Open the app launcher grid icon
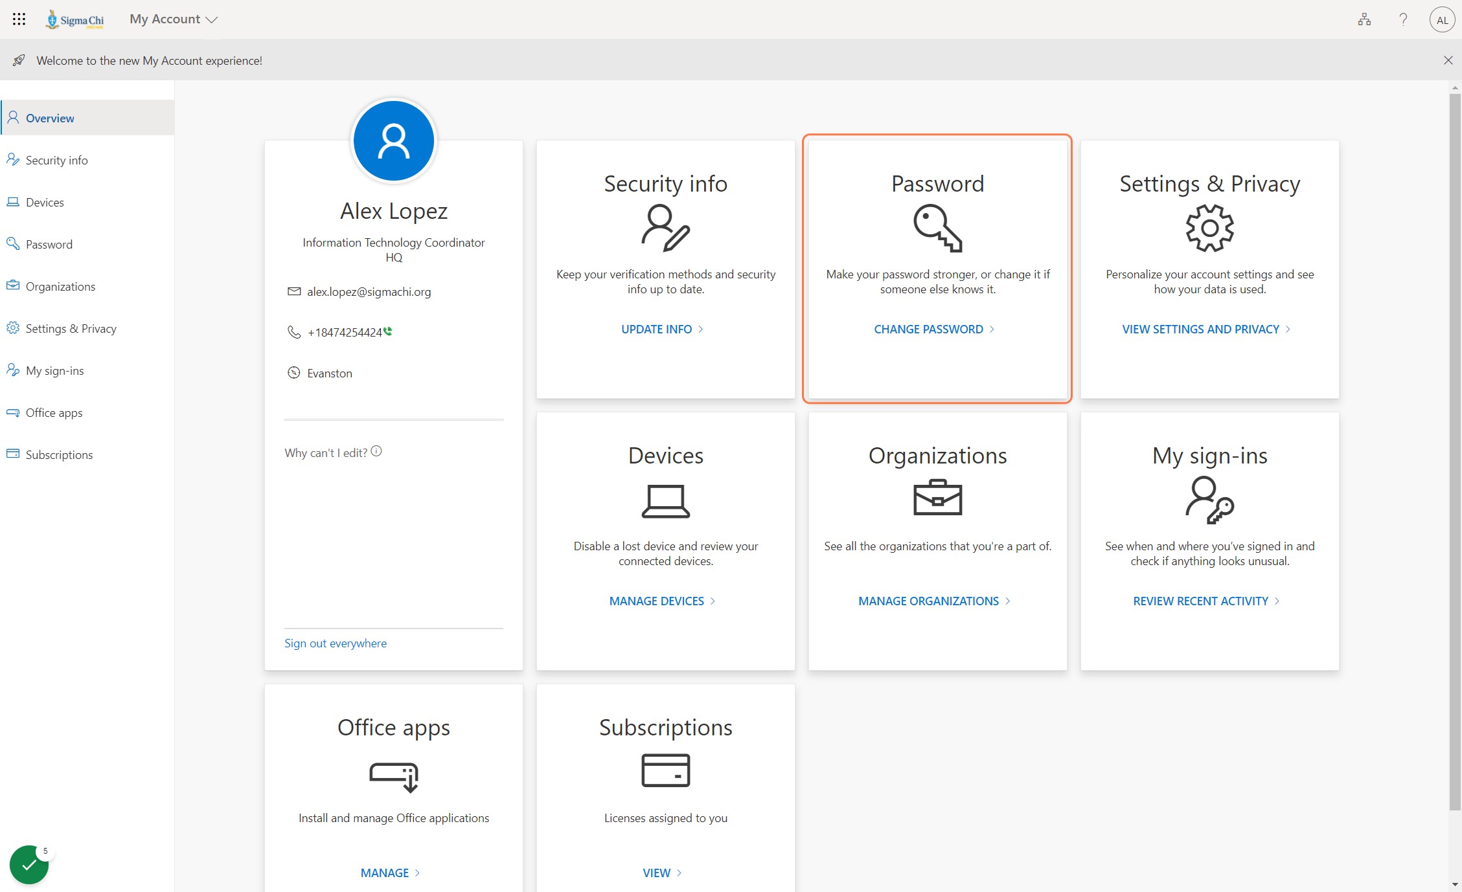 [19, 19]
